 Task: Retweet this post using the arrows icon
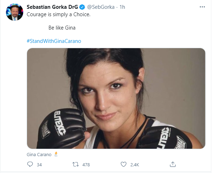click(x=76, y=164)
